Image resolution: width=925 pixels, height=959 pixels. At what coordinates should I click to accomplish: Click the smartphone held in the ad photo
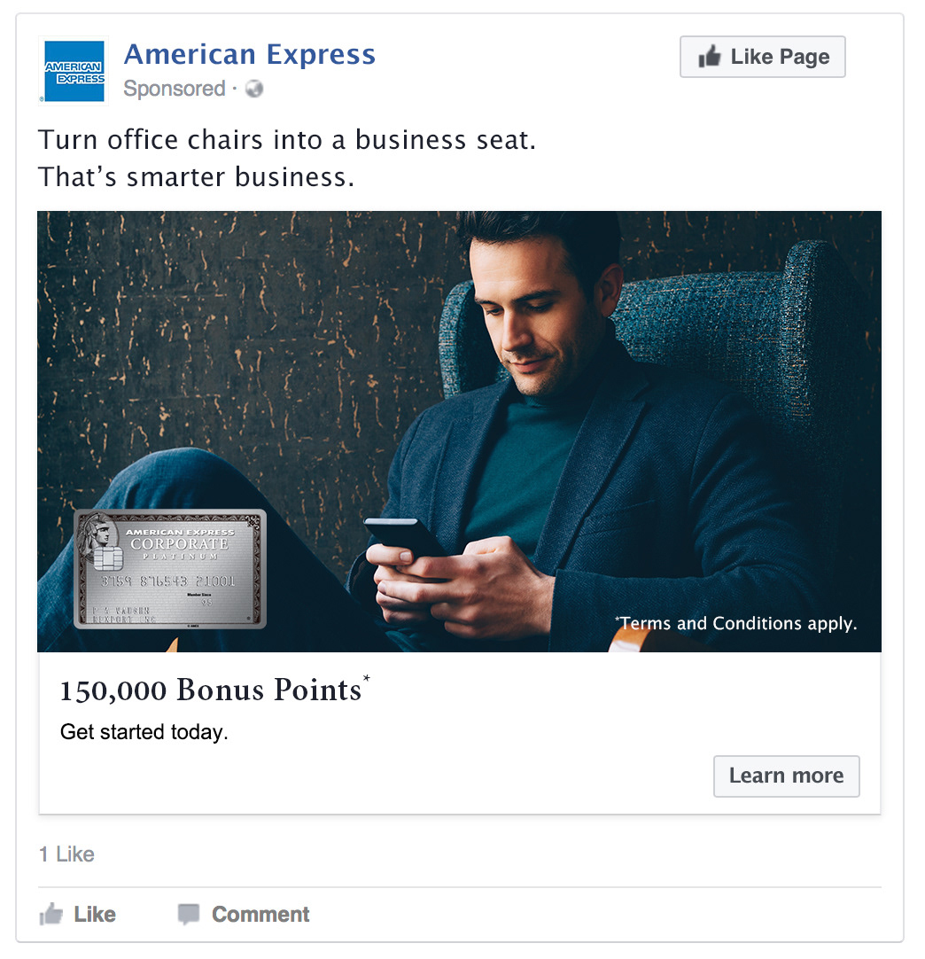point(404,537)
